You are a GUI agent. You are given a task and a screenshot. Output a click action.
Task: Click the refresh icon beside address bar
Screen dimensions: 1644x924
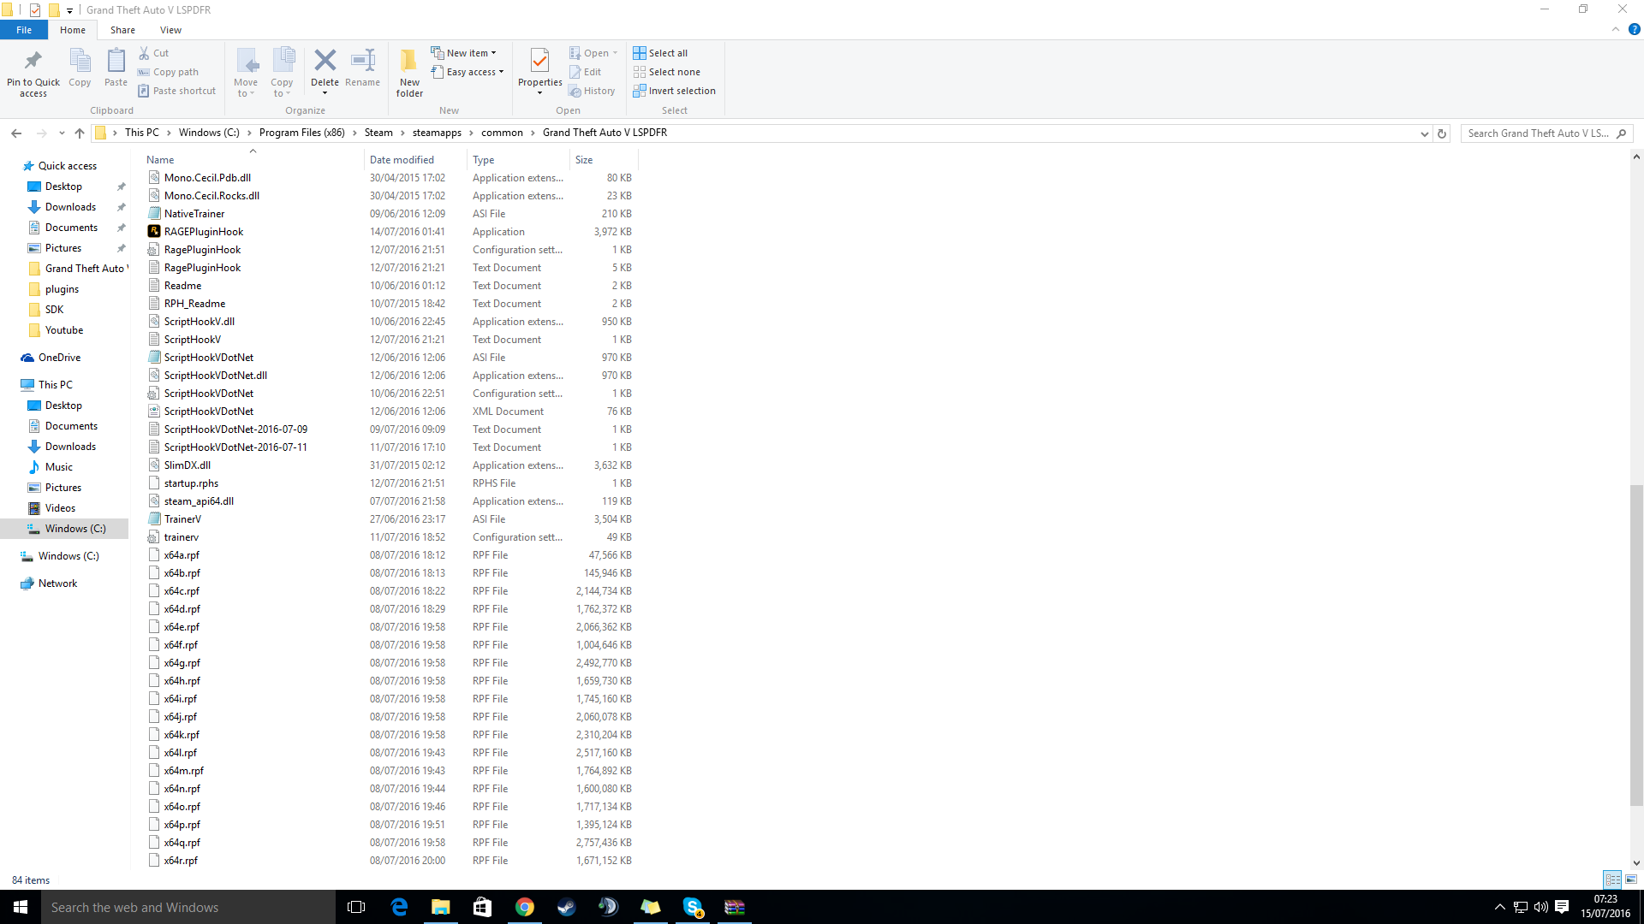[x=1442, y=133]
